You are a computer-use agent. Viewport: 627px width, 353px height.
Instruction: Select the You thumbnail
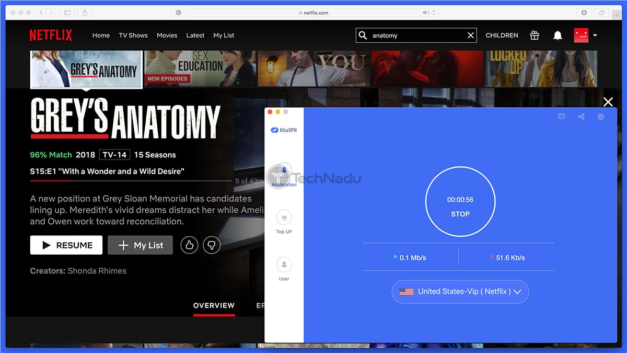pyautogui.click(x=313, y=69)
